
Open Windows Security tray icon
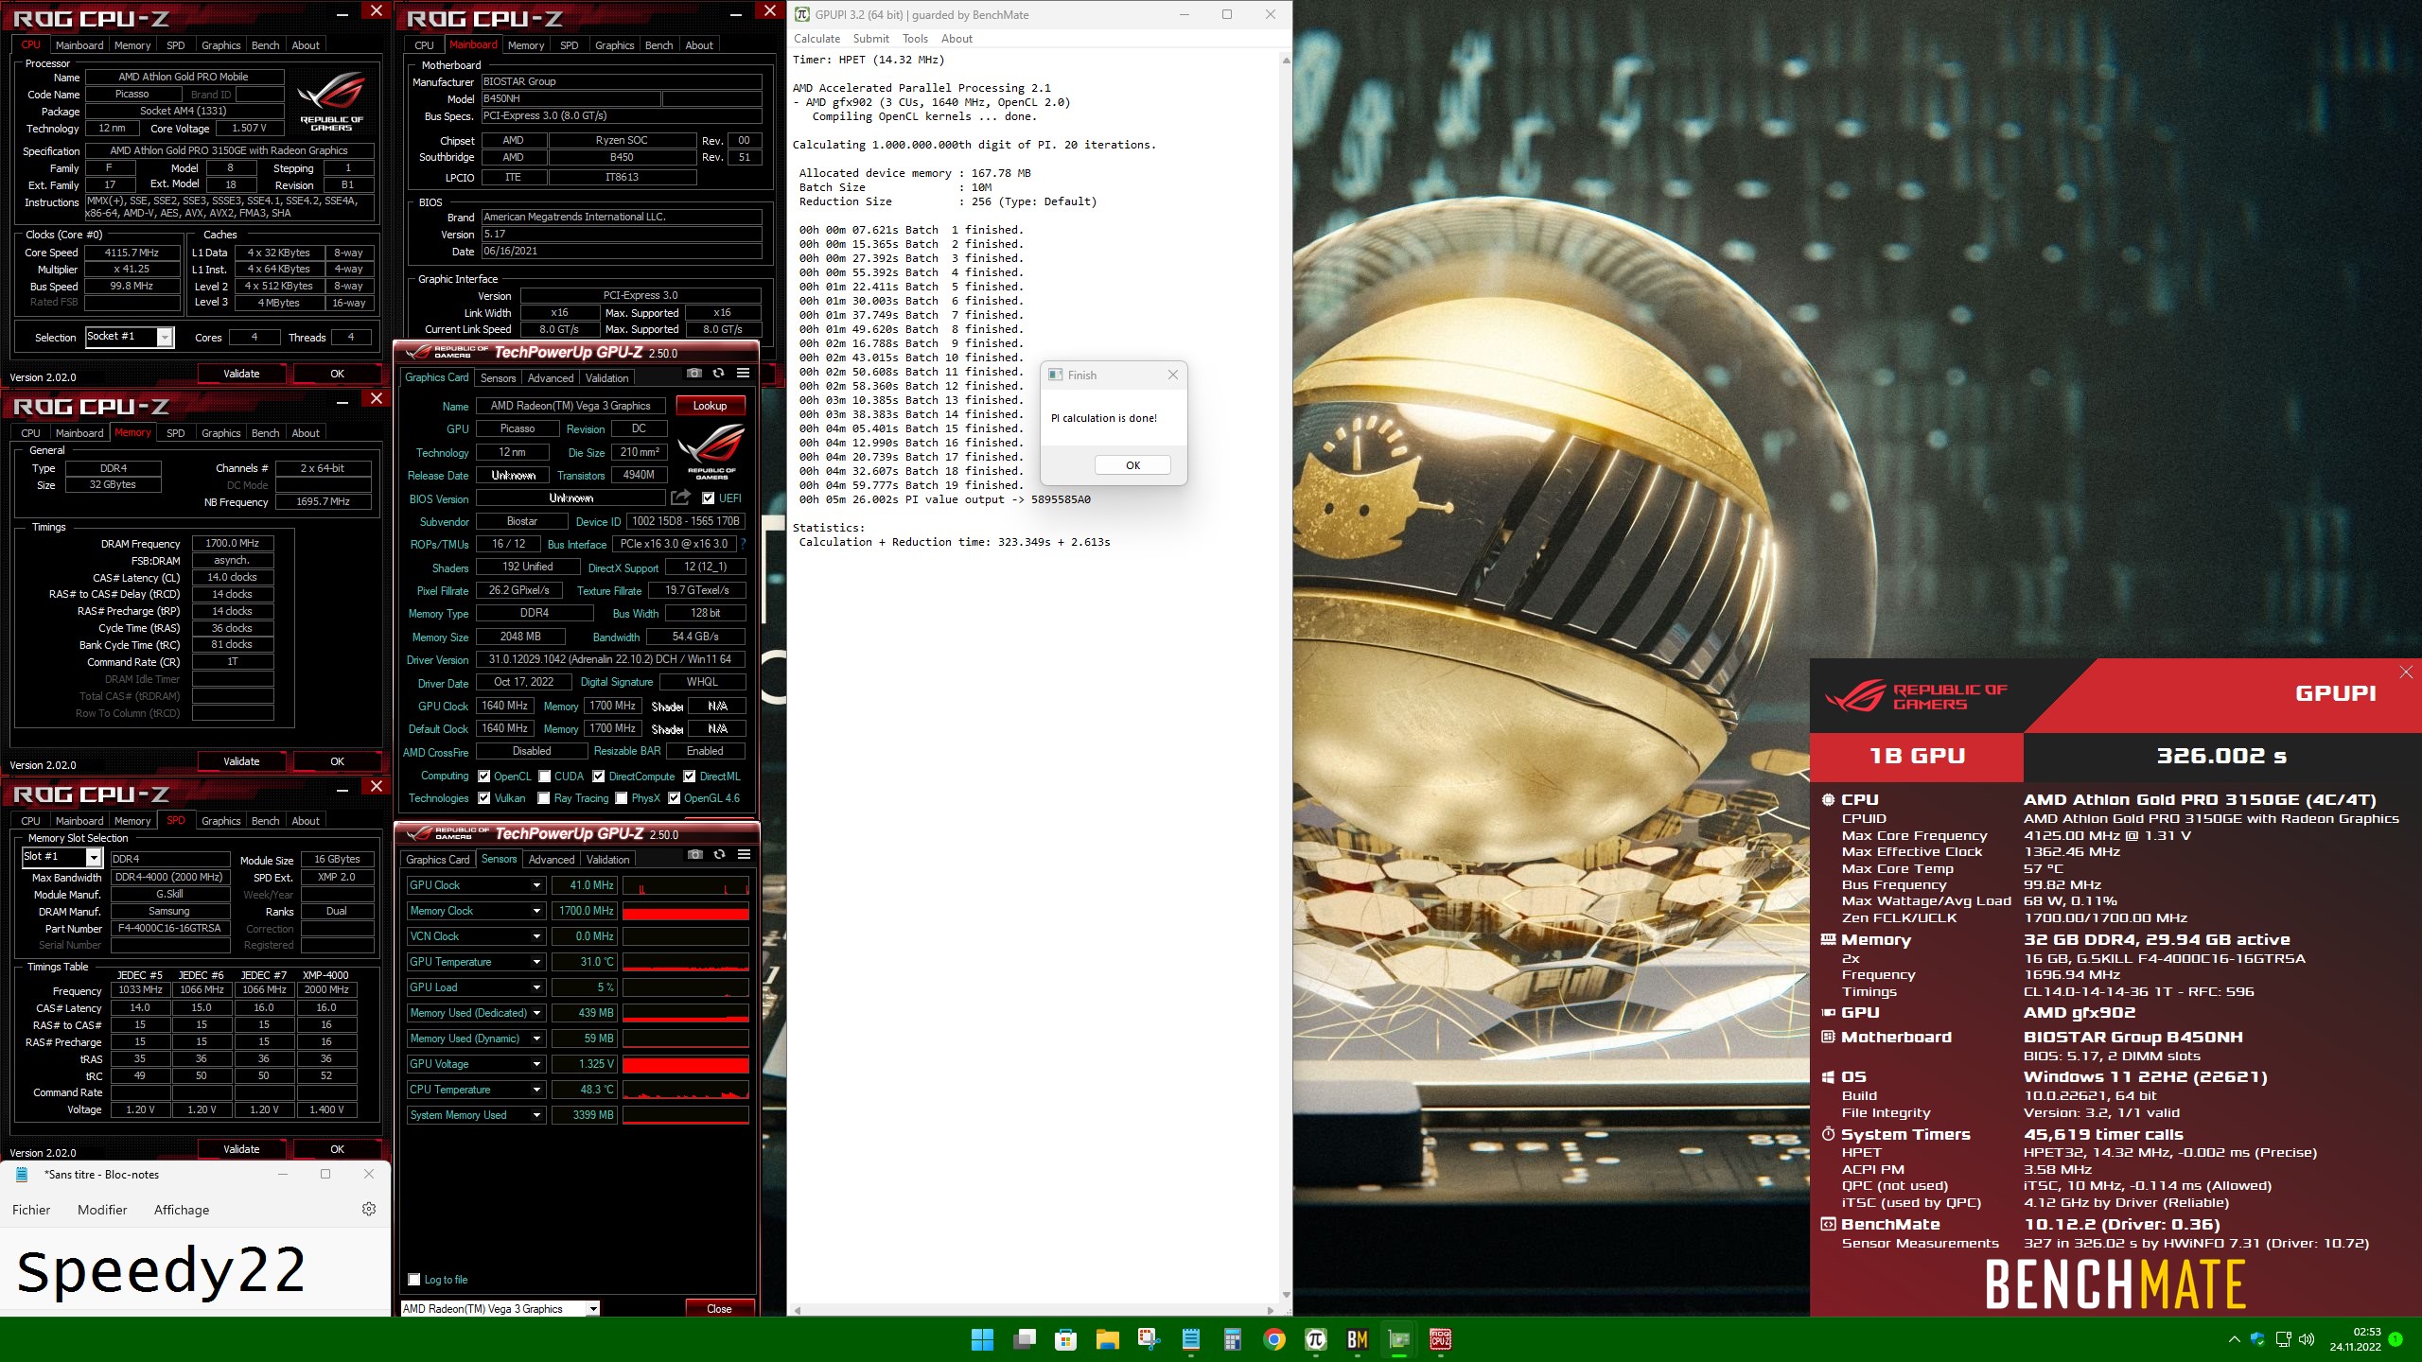coord(2257,1339)
